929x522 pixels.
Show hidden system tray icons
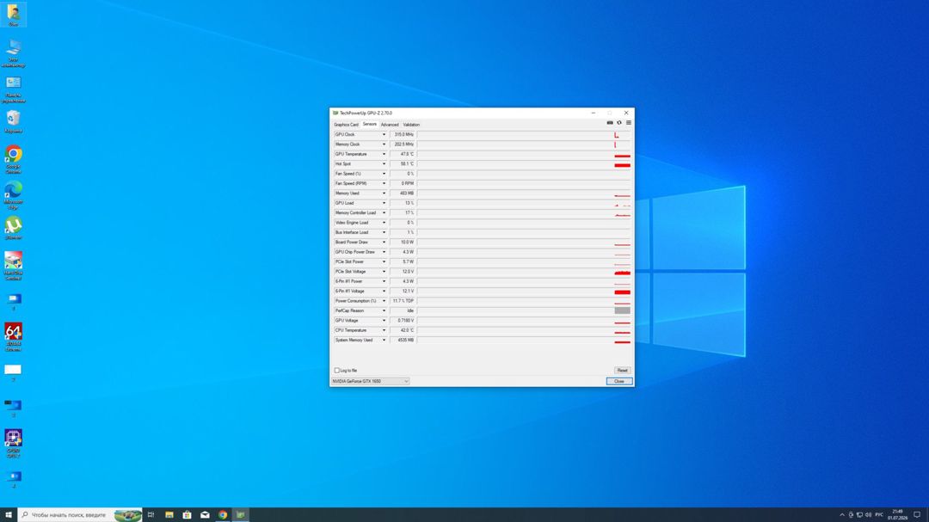pyautogui.click(x=842, y=515)
